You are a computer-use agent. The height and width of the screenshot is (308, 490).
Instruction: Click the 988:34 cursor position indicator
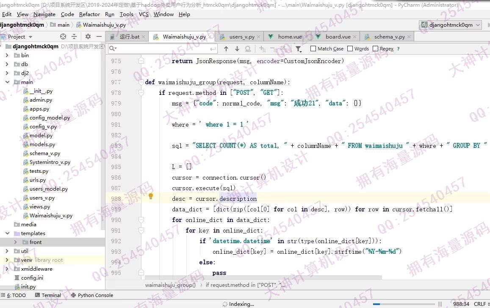click(461, 304)
